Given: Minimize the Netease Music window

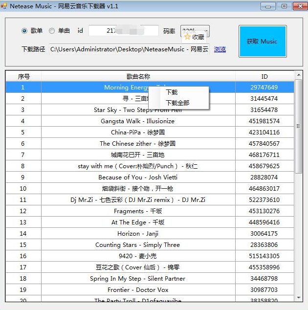Looking at the screenshot, I should pos(268,6).
